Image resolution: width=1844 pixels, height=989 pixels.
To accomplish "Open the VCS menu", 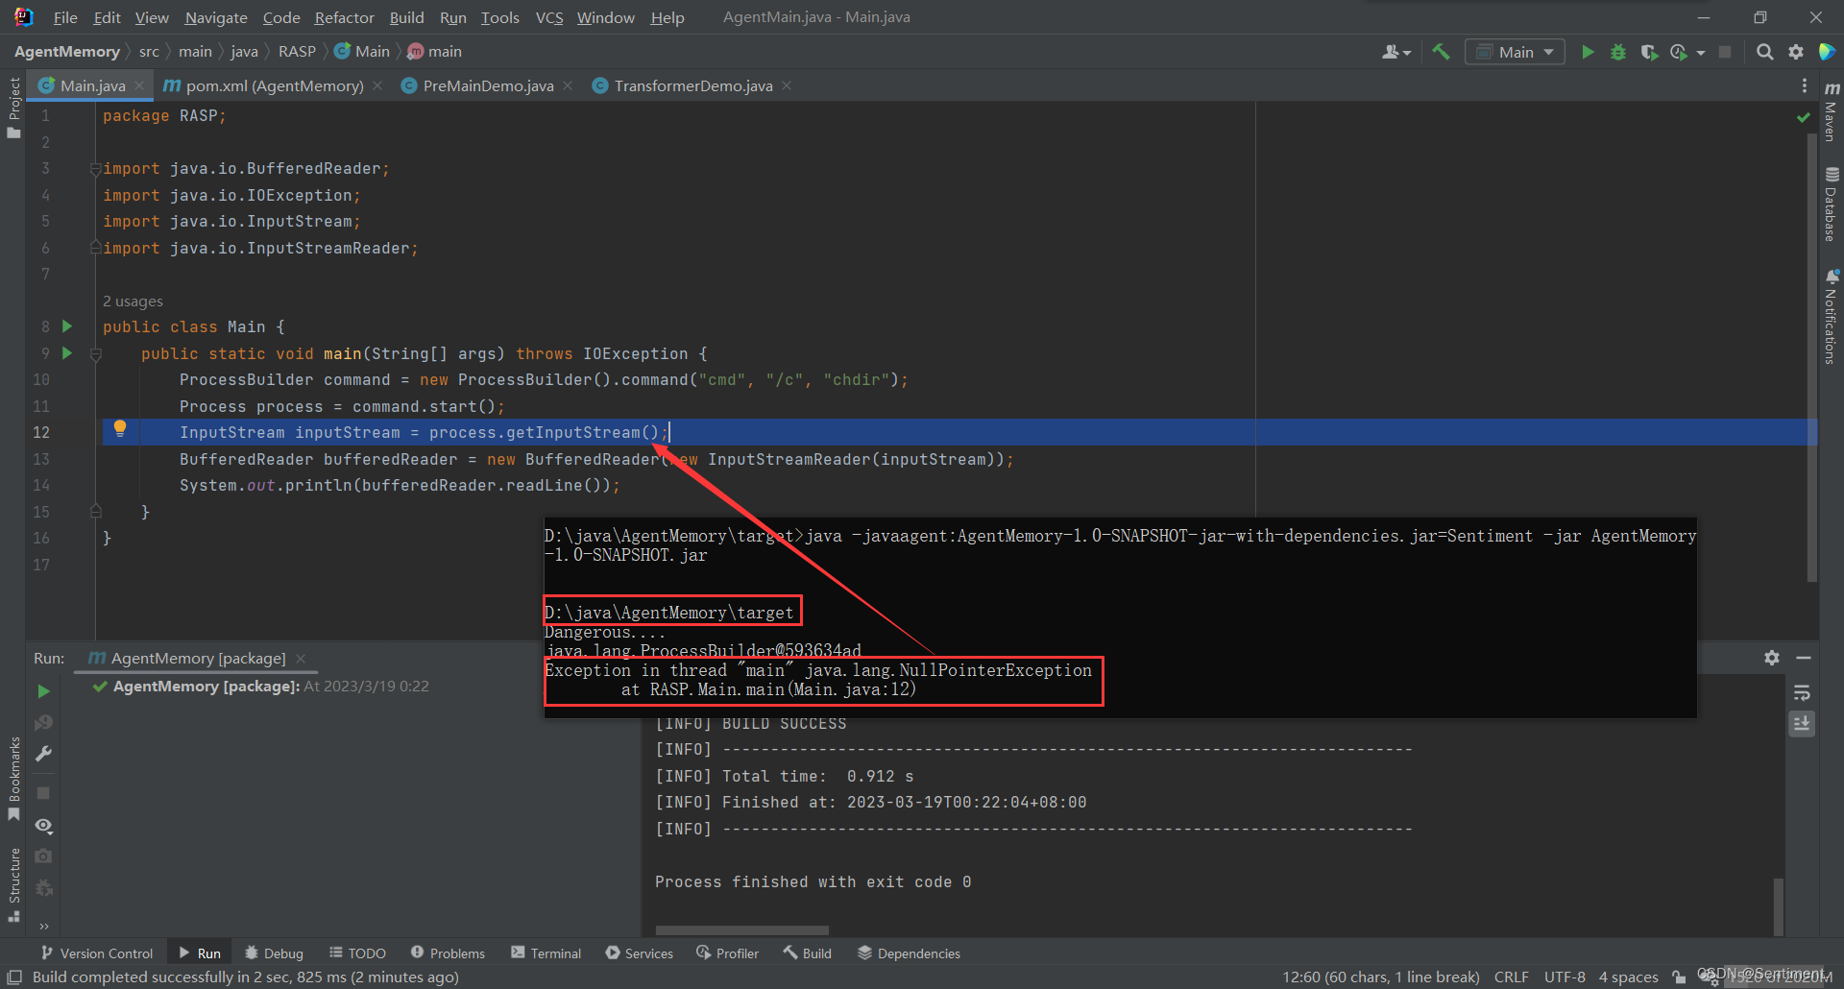I will [x=549, y=17].
